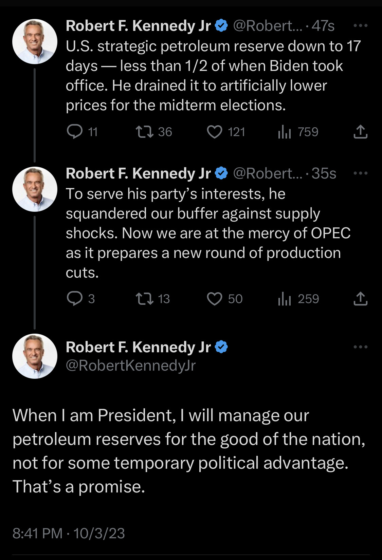Tap the main tweet's profile picture

tap(35, 356)
